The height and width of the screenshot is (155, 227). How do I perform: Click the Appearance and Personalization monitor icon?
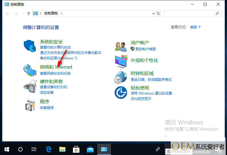pyautogui.click(x=121, y=61)
